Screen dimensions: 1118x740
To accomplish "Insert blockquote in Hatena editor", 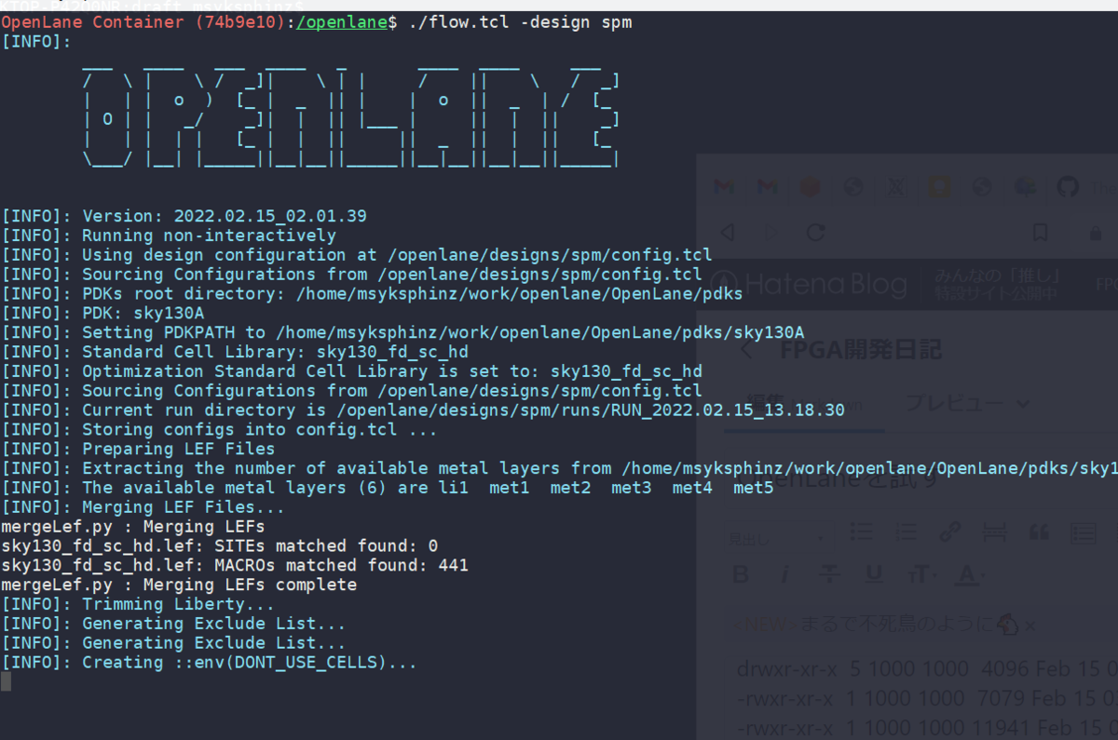I will [x=1038, y=531].
